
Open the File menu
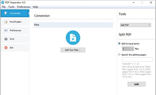point(4,7)
